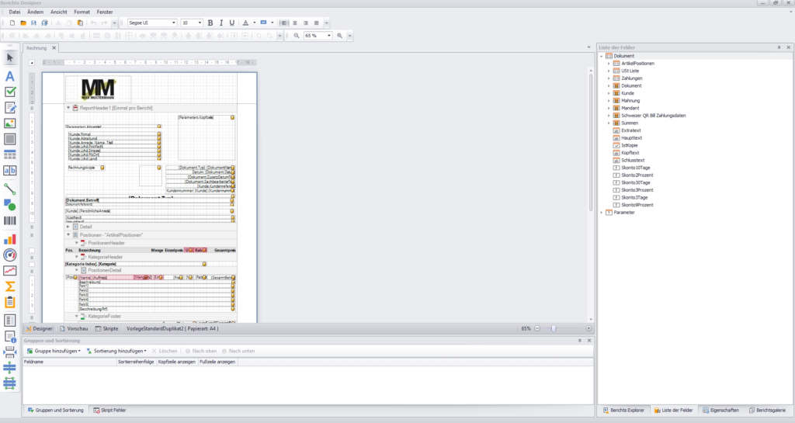Select the Sigma toolbox tool
This screenshot has height=423, width=795.
tap(9, 286)
